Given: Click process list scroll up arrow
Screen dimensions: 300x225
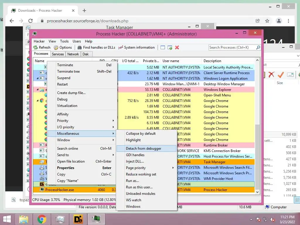Looking at the screenshot, I should [x=257, y=60].
